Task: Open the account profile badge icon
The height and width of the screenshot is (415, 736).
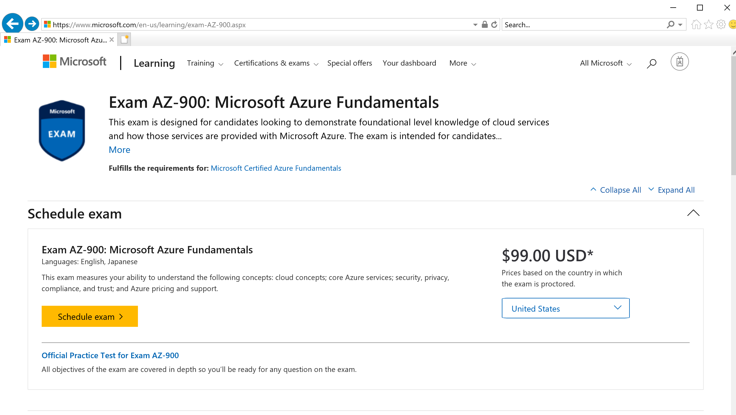Action: pyautogui.click(x=679, y=62)
